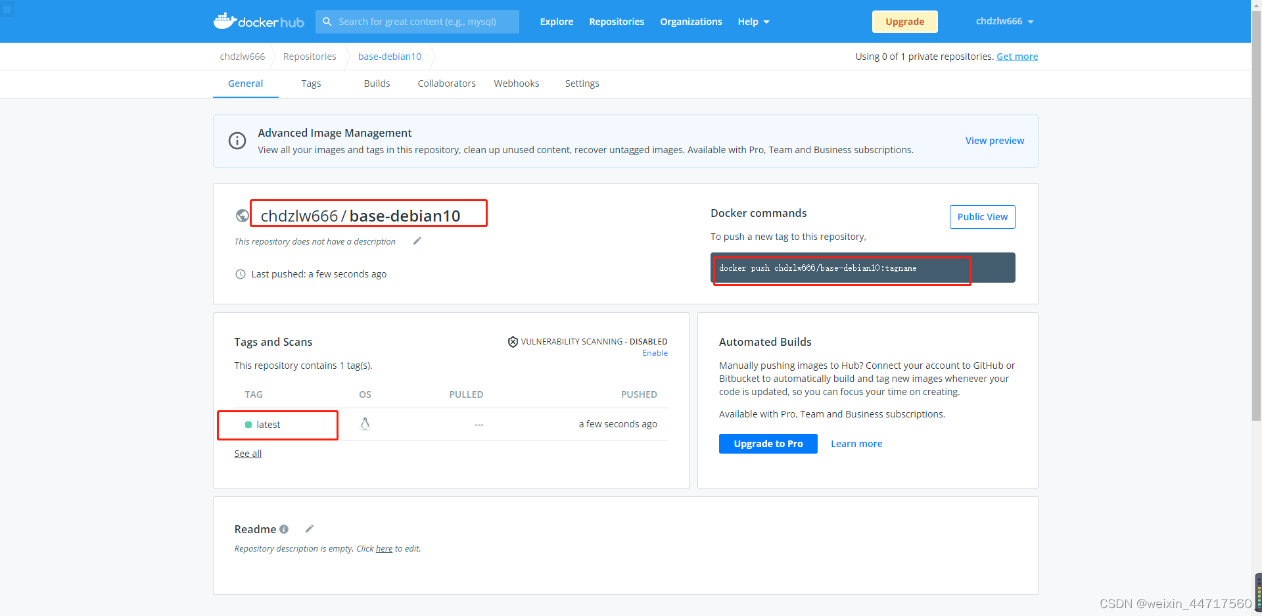Viewport: 1262px width, 616px height.
Task: Click the View preview link
Action: pos(994,141)
